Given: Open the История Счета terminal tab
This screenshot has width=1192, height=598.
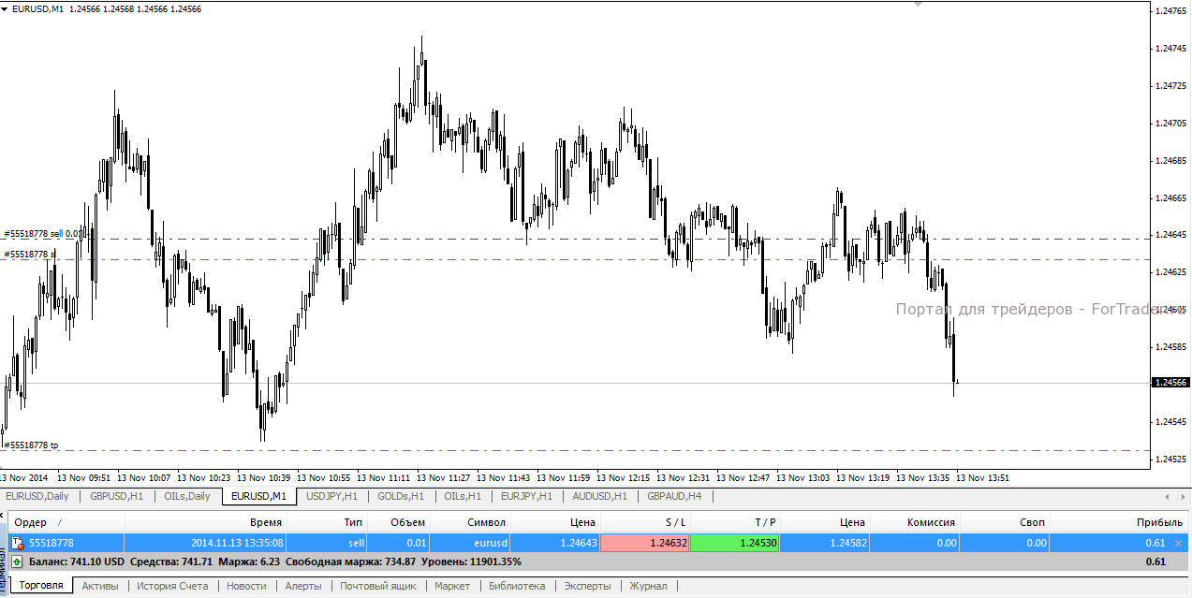Looking at the screenshot, I should tap(172, 586).
